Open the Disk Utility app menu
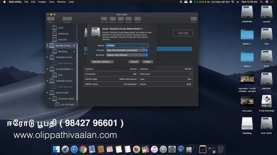The image size is (277, 155). [x=15, y=2]
